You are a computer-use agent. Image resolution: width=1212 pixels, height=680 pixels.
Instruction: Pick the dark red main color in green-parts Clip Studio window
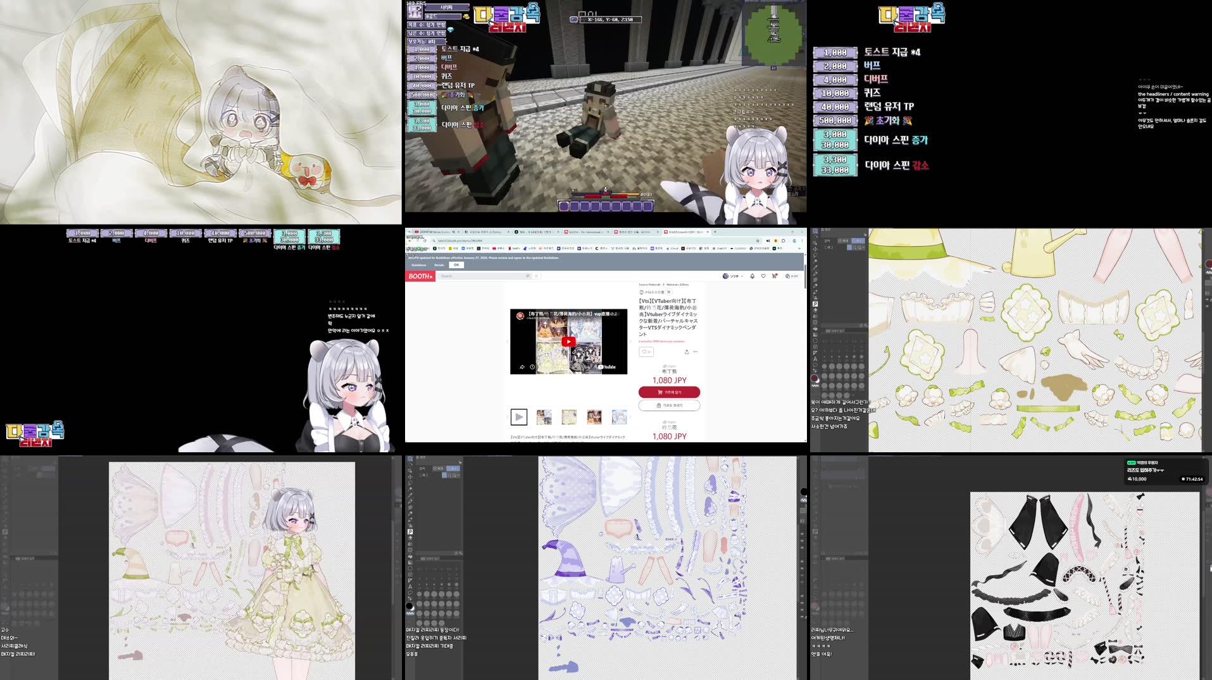tap(814, 378)
